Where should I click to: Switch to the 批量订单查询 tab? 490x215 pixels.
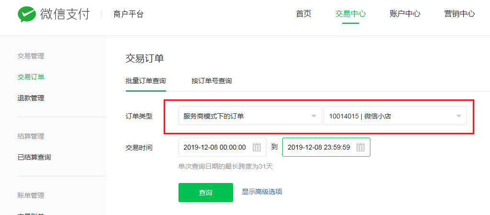click(x=145, y=81)
